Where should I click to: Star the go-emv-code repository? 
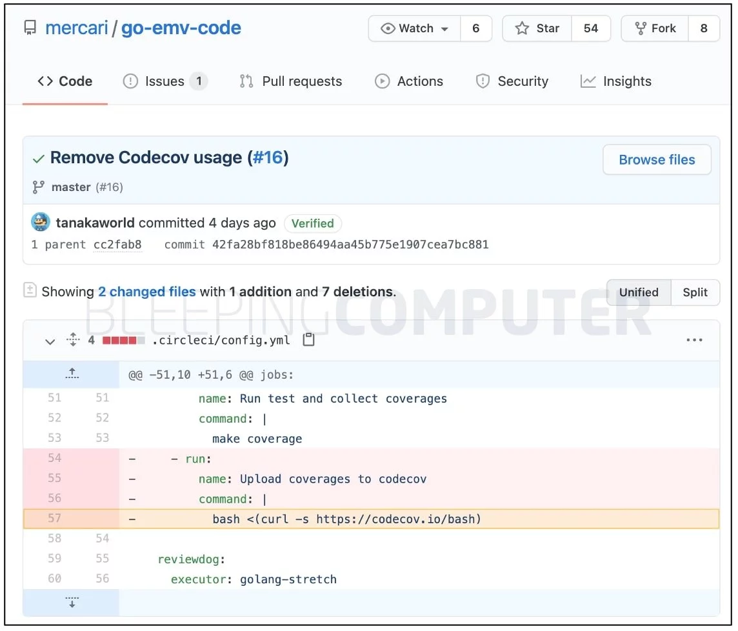(x=537, y=28)
